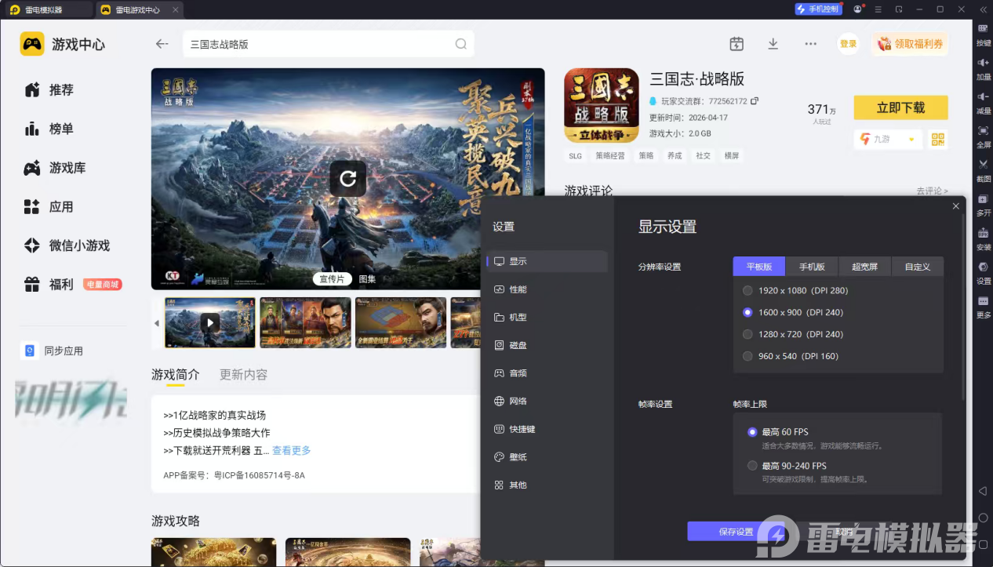Focus the search field containing 三国志战略版
Screen dimensions: 993x567
point(329,44)
